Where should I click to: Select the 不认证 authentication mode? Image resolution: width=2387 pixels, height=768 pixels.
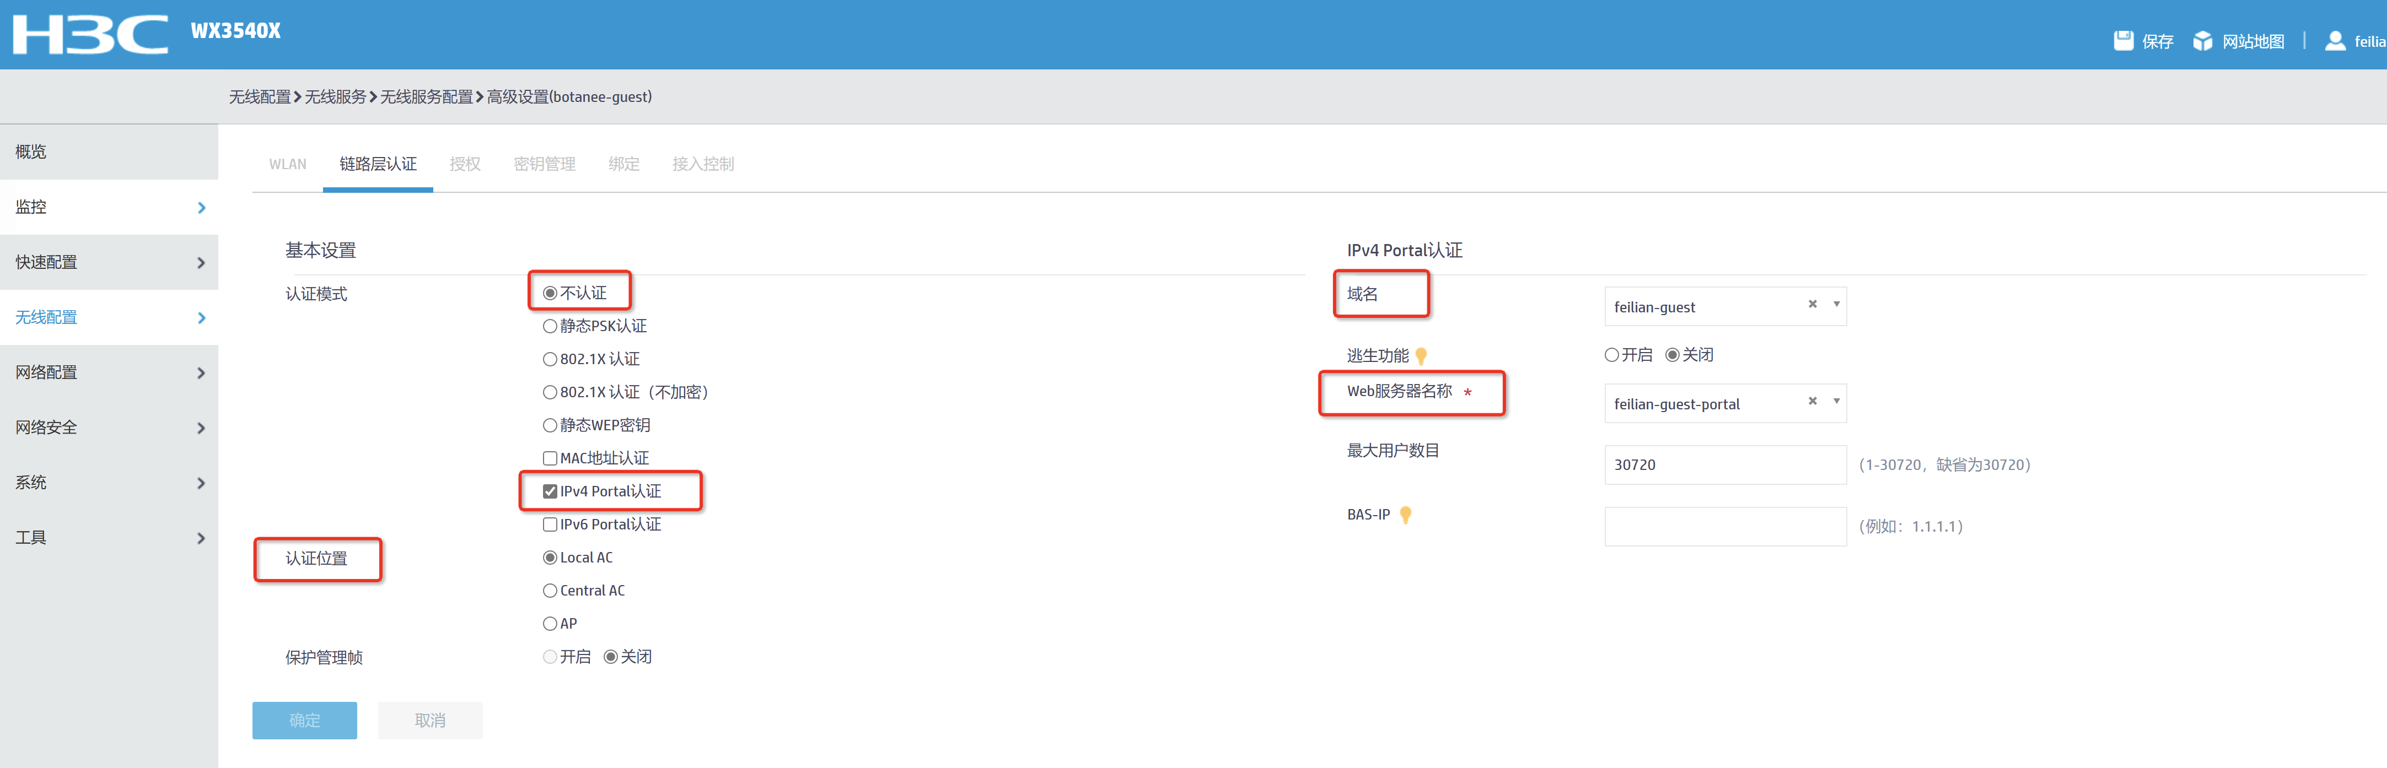coord(550,293)
